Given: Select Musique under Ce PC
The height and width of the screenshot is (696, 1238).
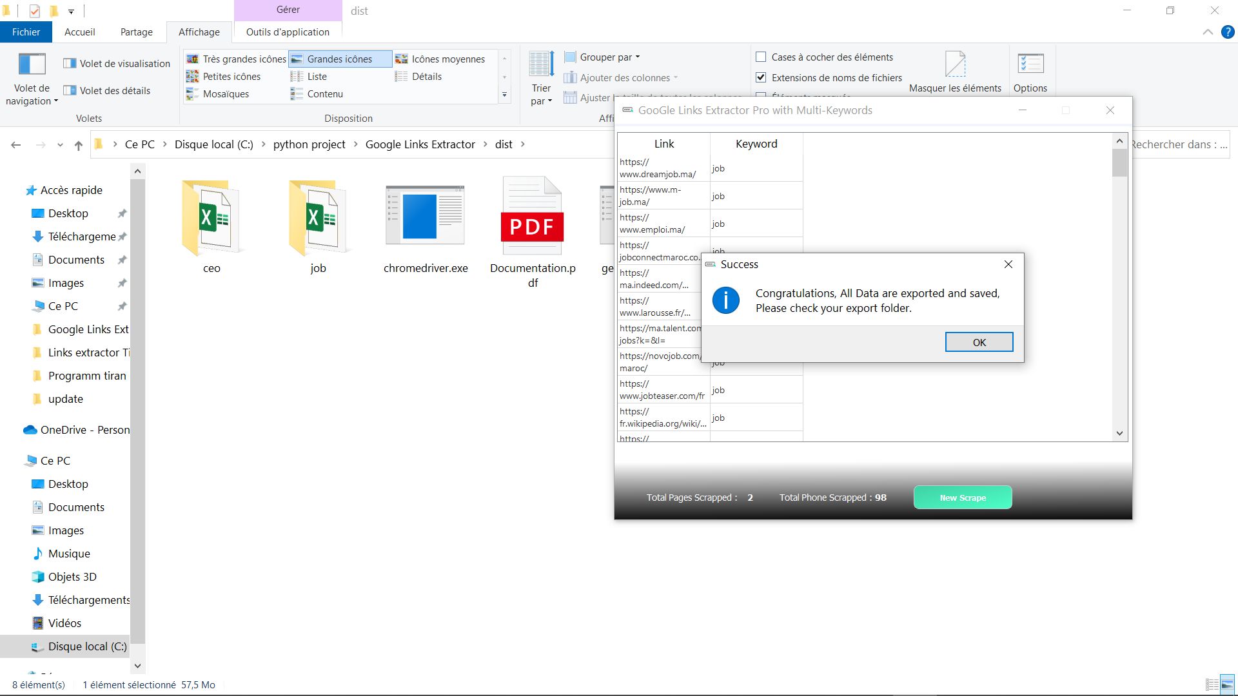Looking at the screenshot, I should point(69,554).
